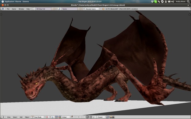Toggle lock layers to scene
This screenshot has width=191, height=119.
87,117
